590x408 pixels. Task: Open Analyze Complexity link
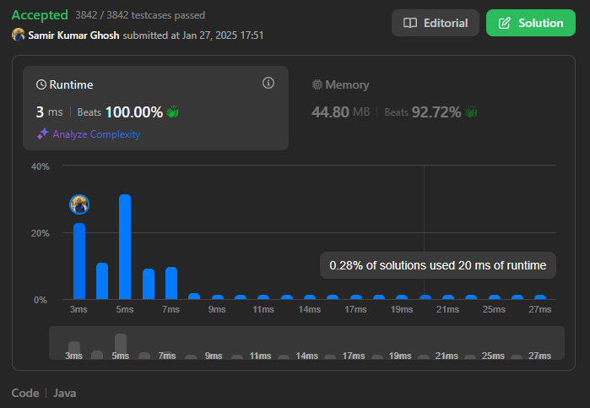click(x=95, y=134)
